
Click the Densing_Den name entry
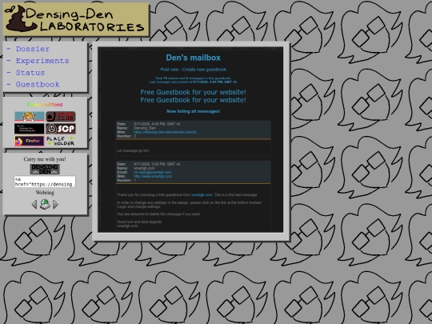(145, 128)
